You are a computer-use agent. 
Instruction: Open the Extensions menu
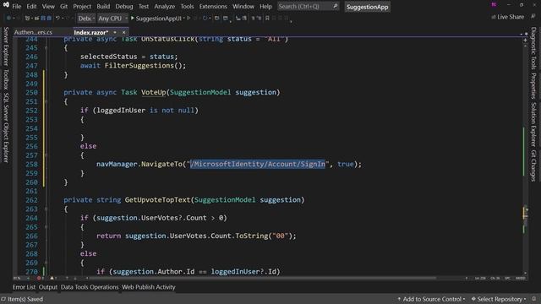coord(213,6)
